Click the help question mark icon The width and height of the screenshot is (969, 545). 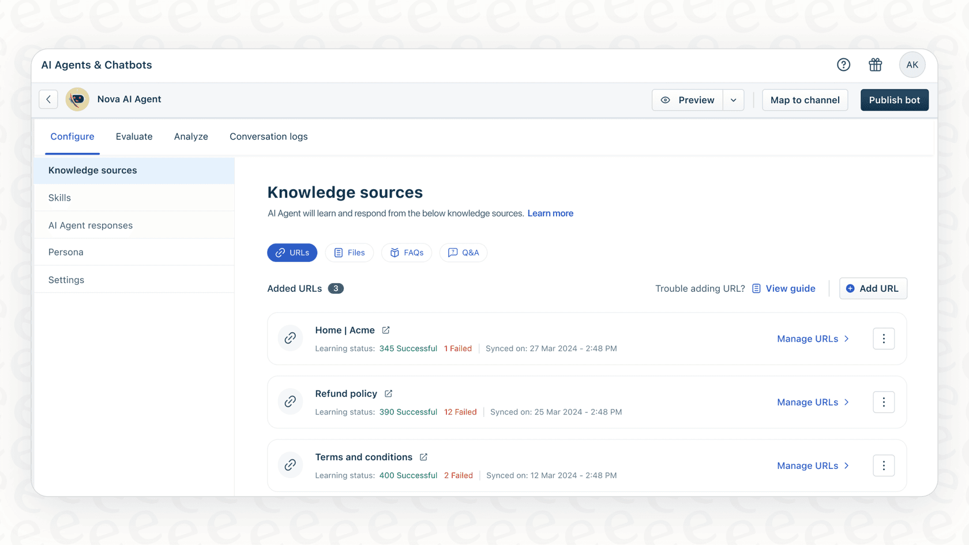coord(843,65)
